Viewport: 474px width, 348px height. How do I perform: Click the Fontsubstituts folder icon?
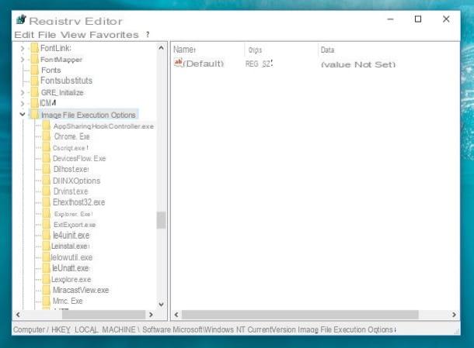coord(35,81)
